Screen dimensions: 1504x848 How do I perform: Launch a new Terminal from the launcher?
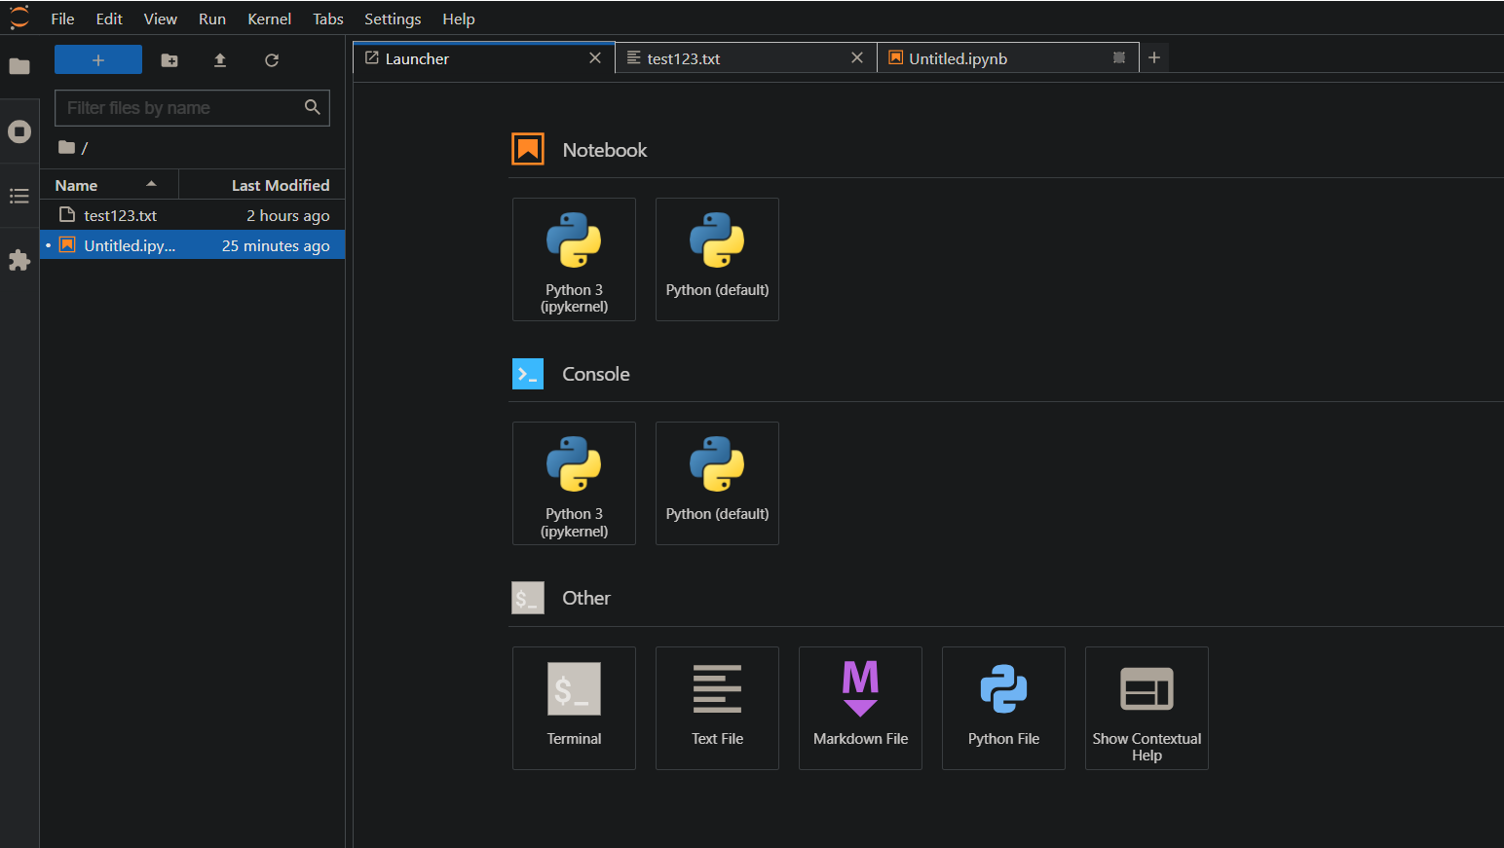574,708
